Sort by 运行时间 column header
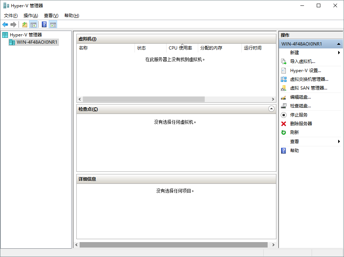Screen dimensions: 344x257 coord(259,48)
